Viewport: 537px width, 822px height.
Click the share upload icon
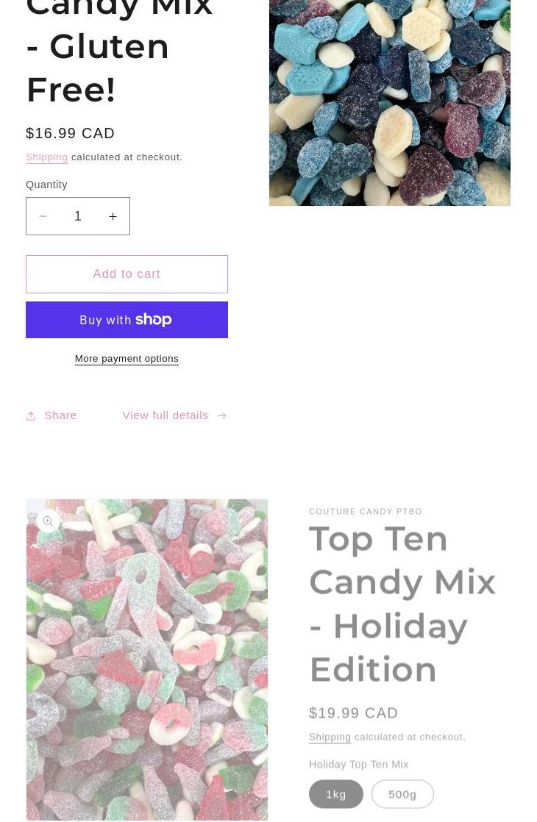click(31, 416)
